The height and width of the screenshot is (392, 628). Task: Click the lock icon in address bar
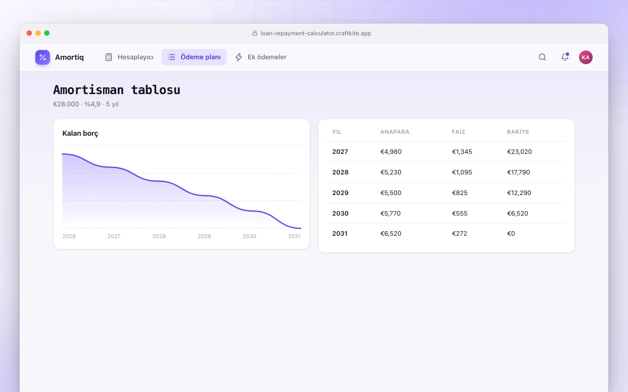pos(255,33)
